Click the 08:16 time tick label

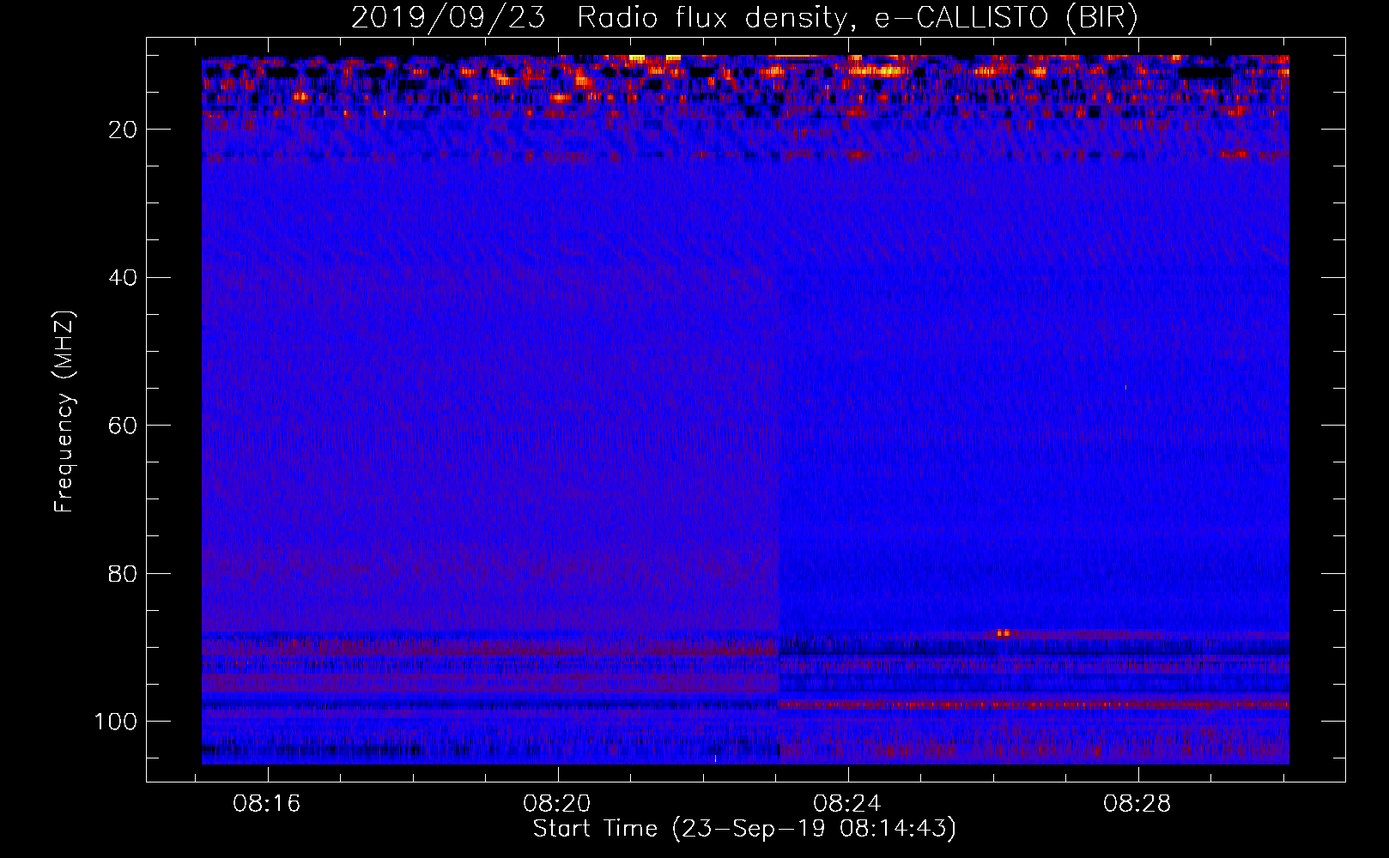(267, 804)
